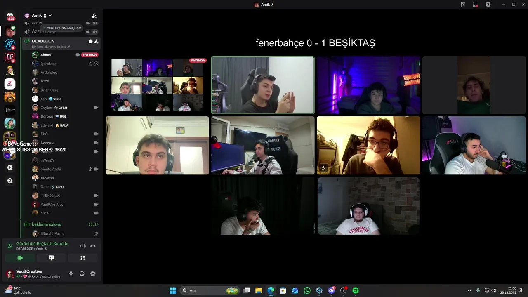
Task: Click the taskbar search box Ara
Action: [x=210, y=290]
